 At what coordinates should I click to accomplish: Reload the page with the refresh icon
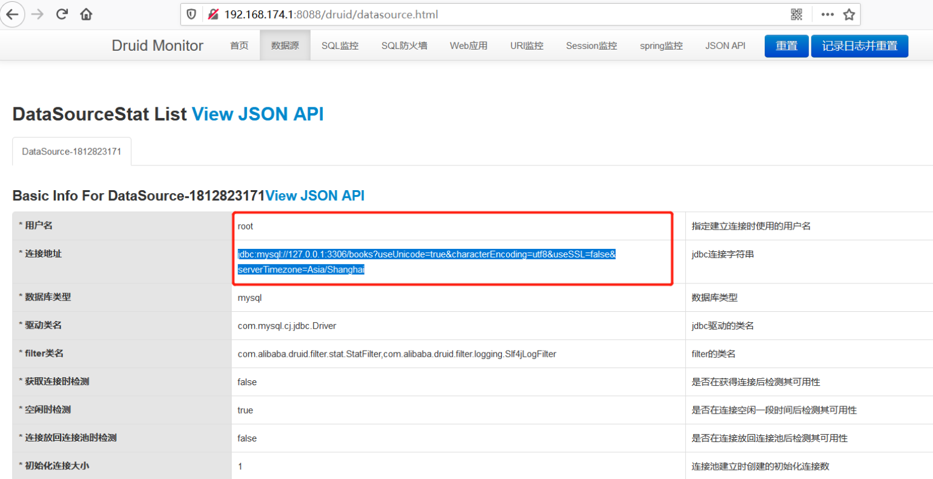point(62,15)
